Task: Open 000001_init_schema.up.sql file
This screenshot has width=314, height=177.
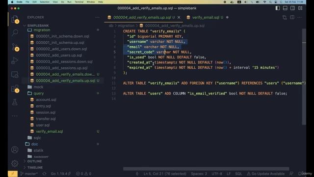Action: [x=60, y=43]
